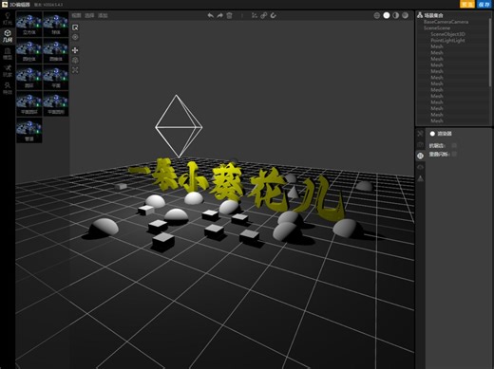The height and width of the screenshot is (369, 494).
Task: Click the scatter-dots toolbar icon
Action: (255, 15)
